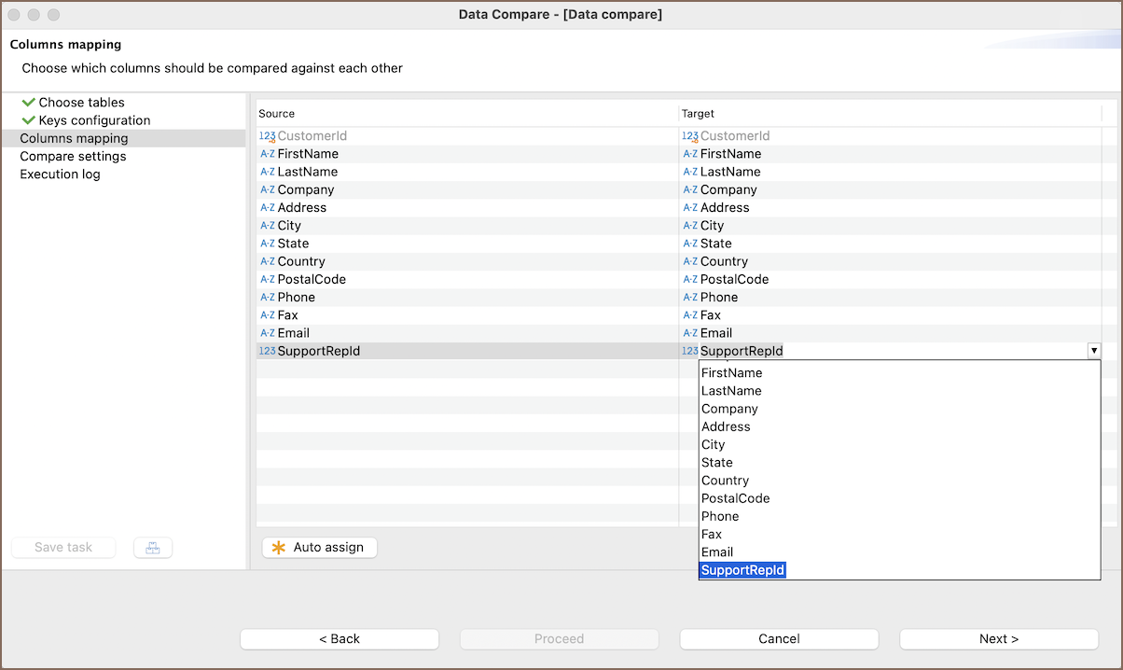The width and height of the screenshot is (1123, 670).
Task: Choose PostalCode from the dropdown list
Action: [735, 498]
